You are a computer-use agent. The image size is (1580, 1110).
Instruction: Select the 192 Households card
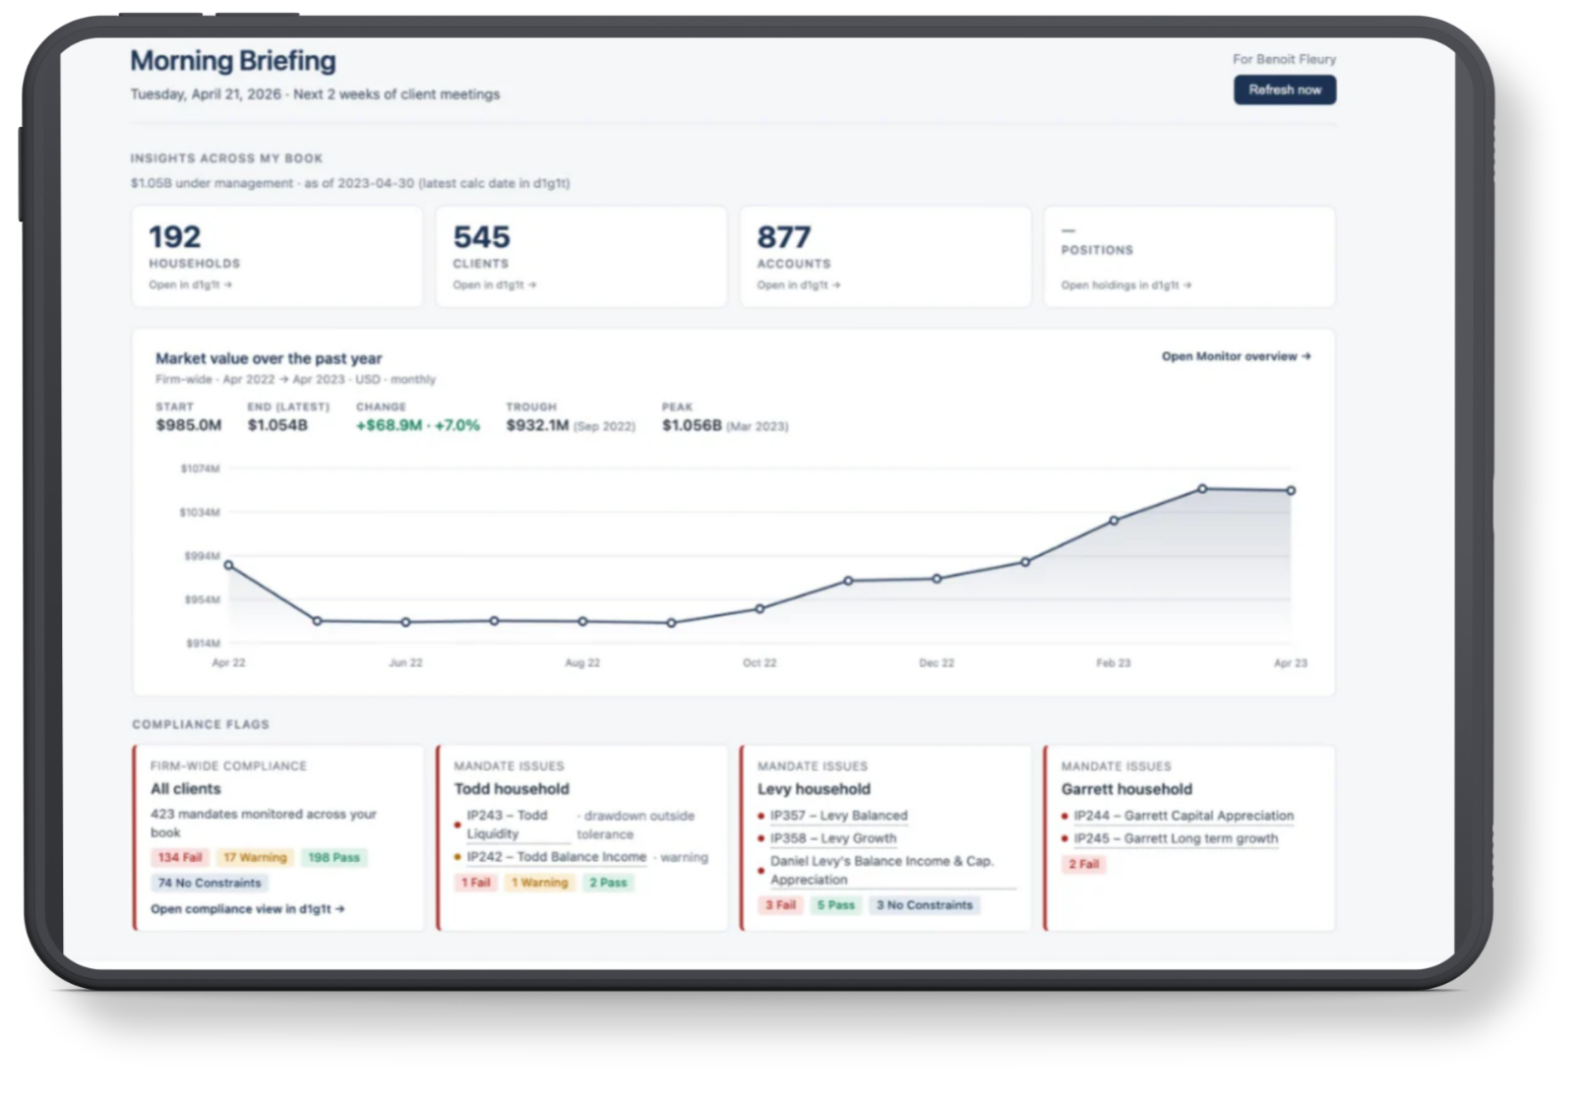coord(276,256)
